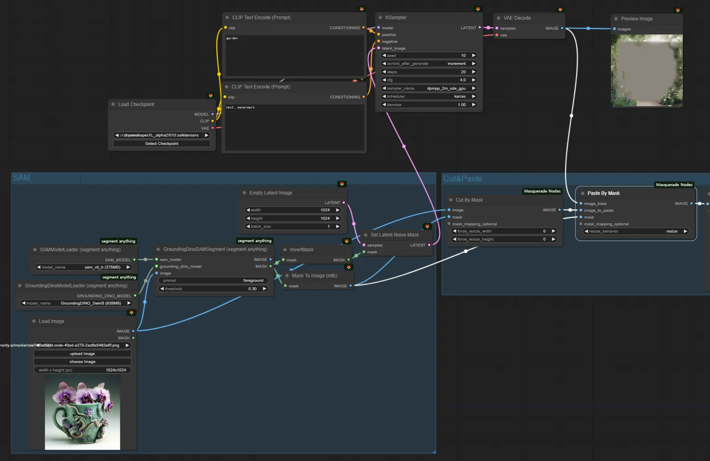Click the SAM group title
Image resolution: width=710 pixels, height=461 pixels.
click(x=22, y=178)
